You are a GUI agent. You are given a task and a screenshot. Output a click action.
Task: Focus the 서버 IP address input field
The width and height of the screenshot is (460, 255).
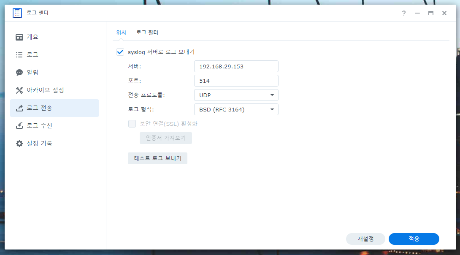point(236,66)
